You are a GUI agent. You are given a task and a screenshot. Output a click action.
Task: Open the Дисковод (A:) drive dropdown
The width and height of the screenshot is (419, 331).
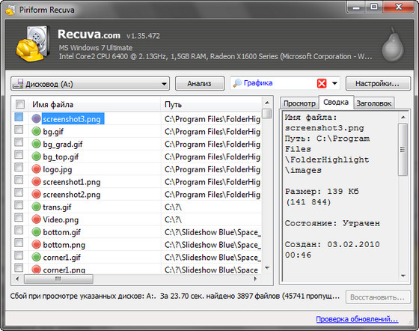click(90, 84)
